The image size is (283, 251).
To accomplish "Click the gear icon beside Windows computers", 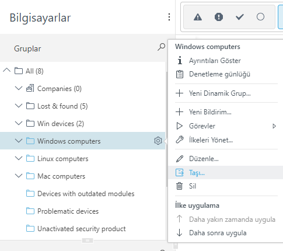I will tap(158, 141).
